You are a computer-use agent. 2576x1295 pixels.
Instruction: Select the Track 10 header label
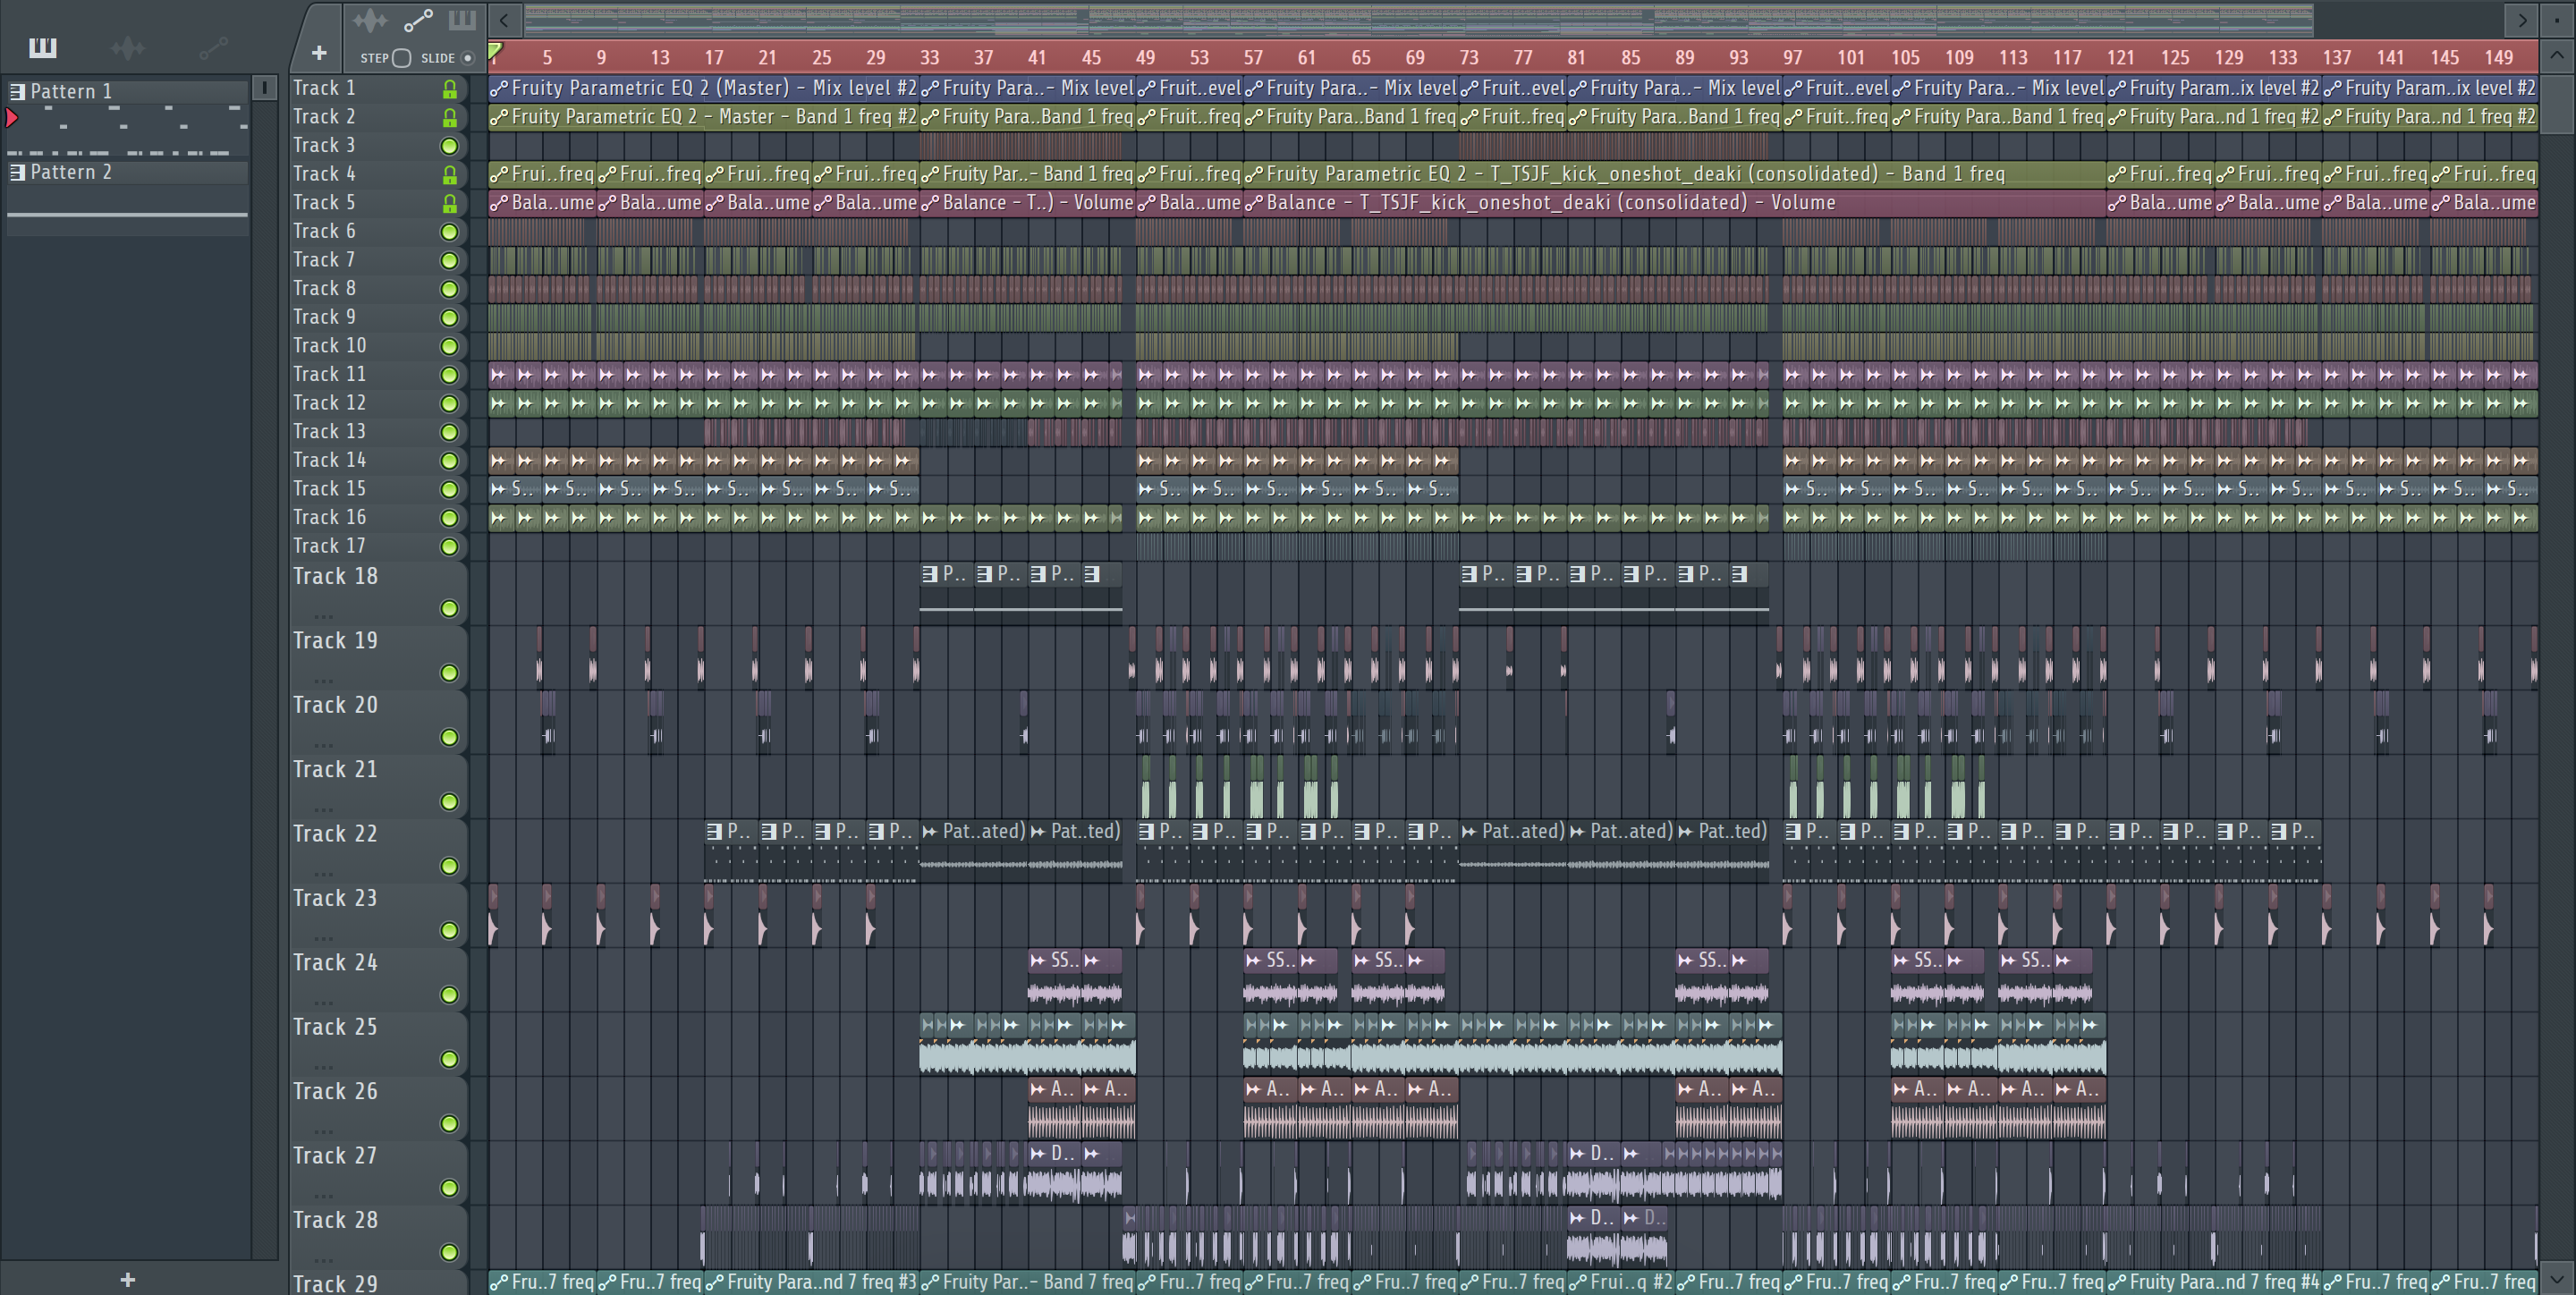[329, 345]
